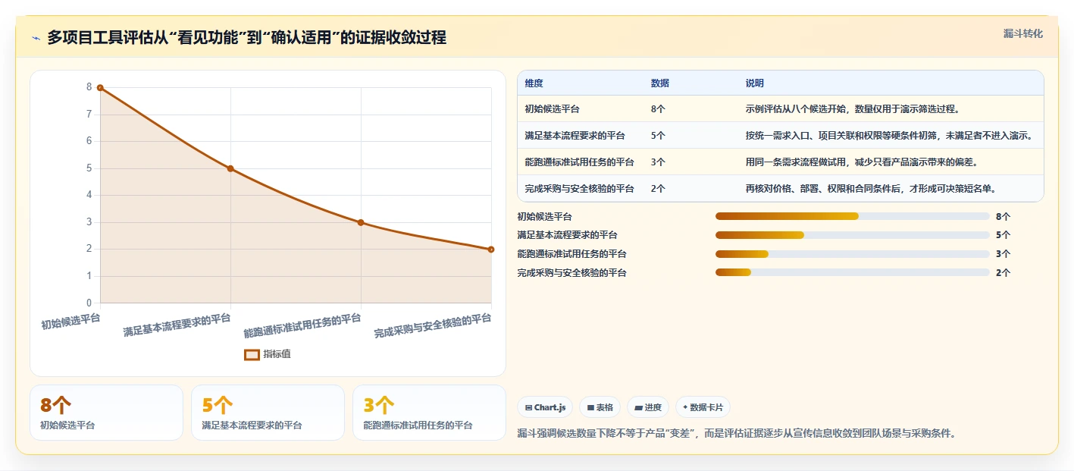1074x471 pixels.
Task: Click the description starting 按统一需求入口
Action: [889, 136]
